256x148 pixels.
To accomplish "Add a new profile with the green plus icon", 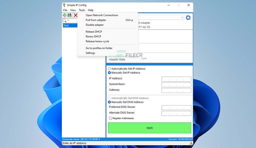I will pos(65,15).
